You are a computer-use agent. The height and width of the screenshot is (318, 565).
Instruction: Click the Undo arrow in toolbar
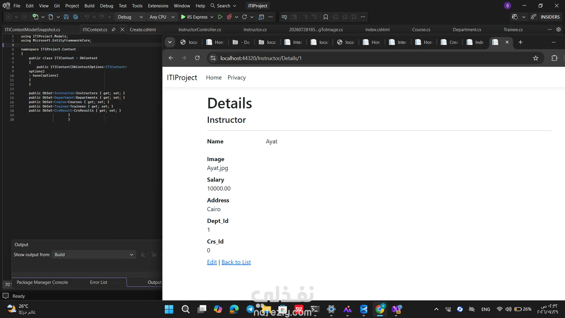87,17
